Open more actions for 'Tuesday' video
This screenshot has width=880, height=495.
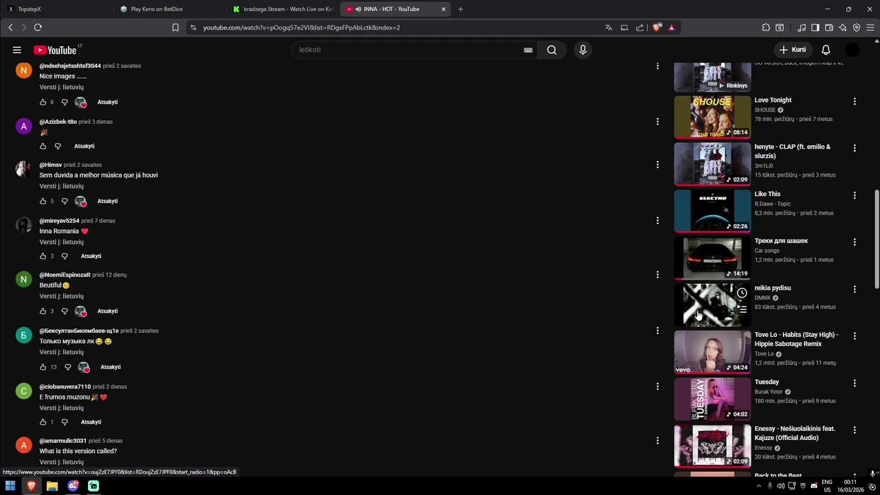[x=855, y=383]
